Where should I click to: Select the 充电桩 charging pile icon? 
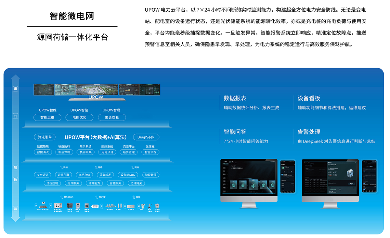(120, 206)
